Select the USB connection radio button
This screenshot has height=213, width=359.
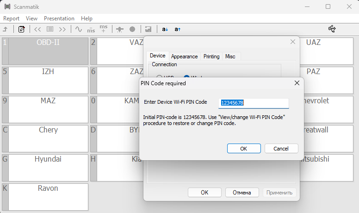(x=160, y=78)
